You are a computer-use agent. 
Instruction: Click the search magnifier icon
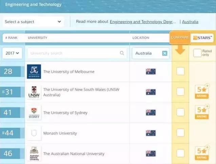[x=122, y=53]
